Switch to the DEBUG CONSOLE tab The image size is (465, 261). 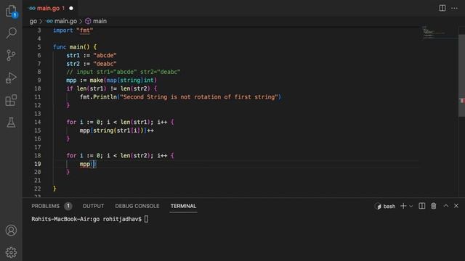tap(137, 206)
